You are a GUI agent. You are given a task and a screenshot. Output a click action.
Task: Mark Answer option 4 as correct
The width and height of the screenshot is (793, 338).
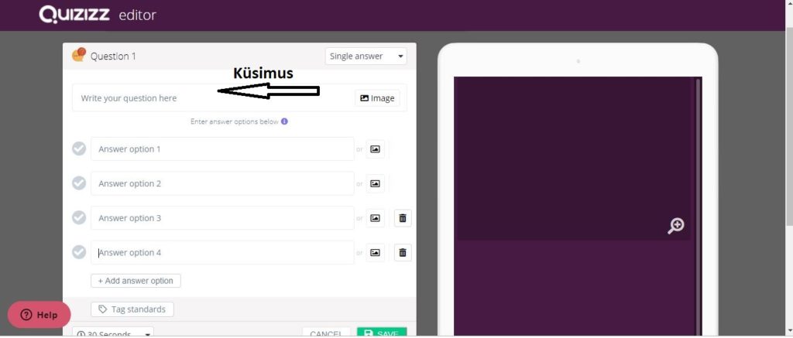point(79,251)
